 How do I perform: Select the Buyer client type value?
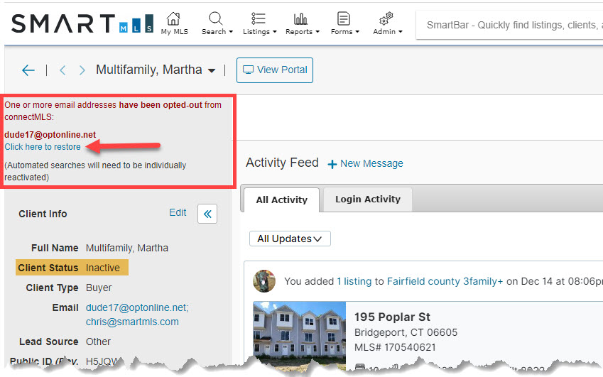pyautogui.click(x=99, y=288)
